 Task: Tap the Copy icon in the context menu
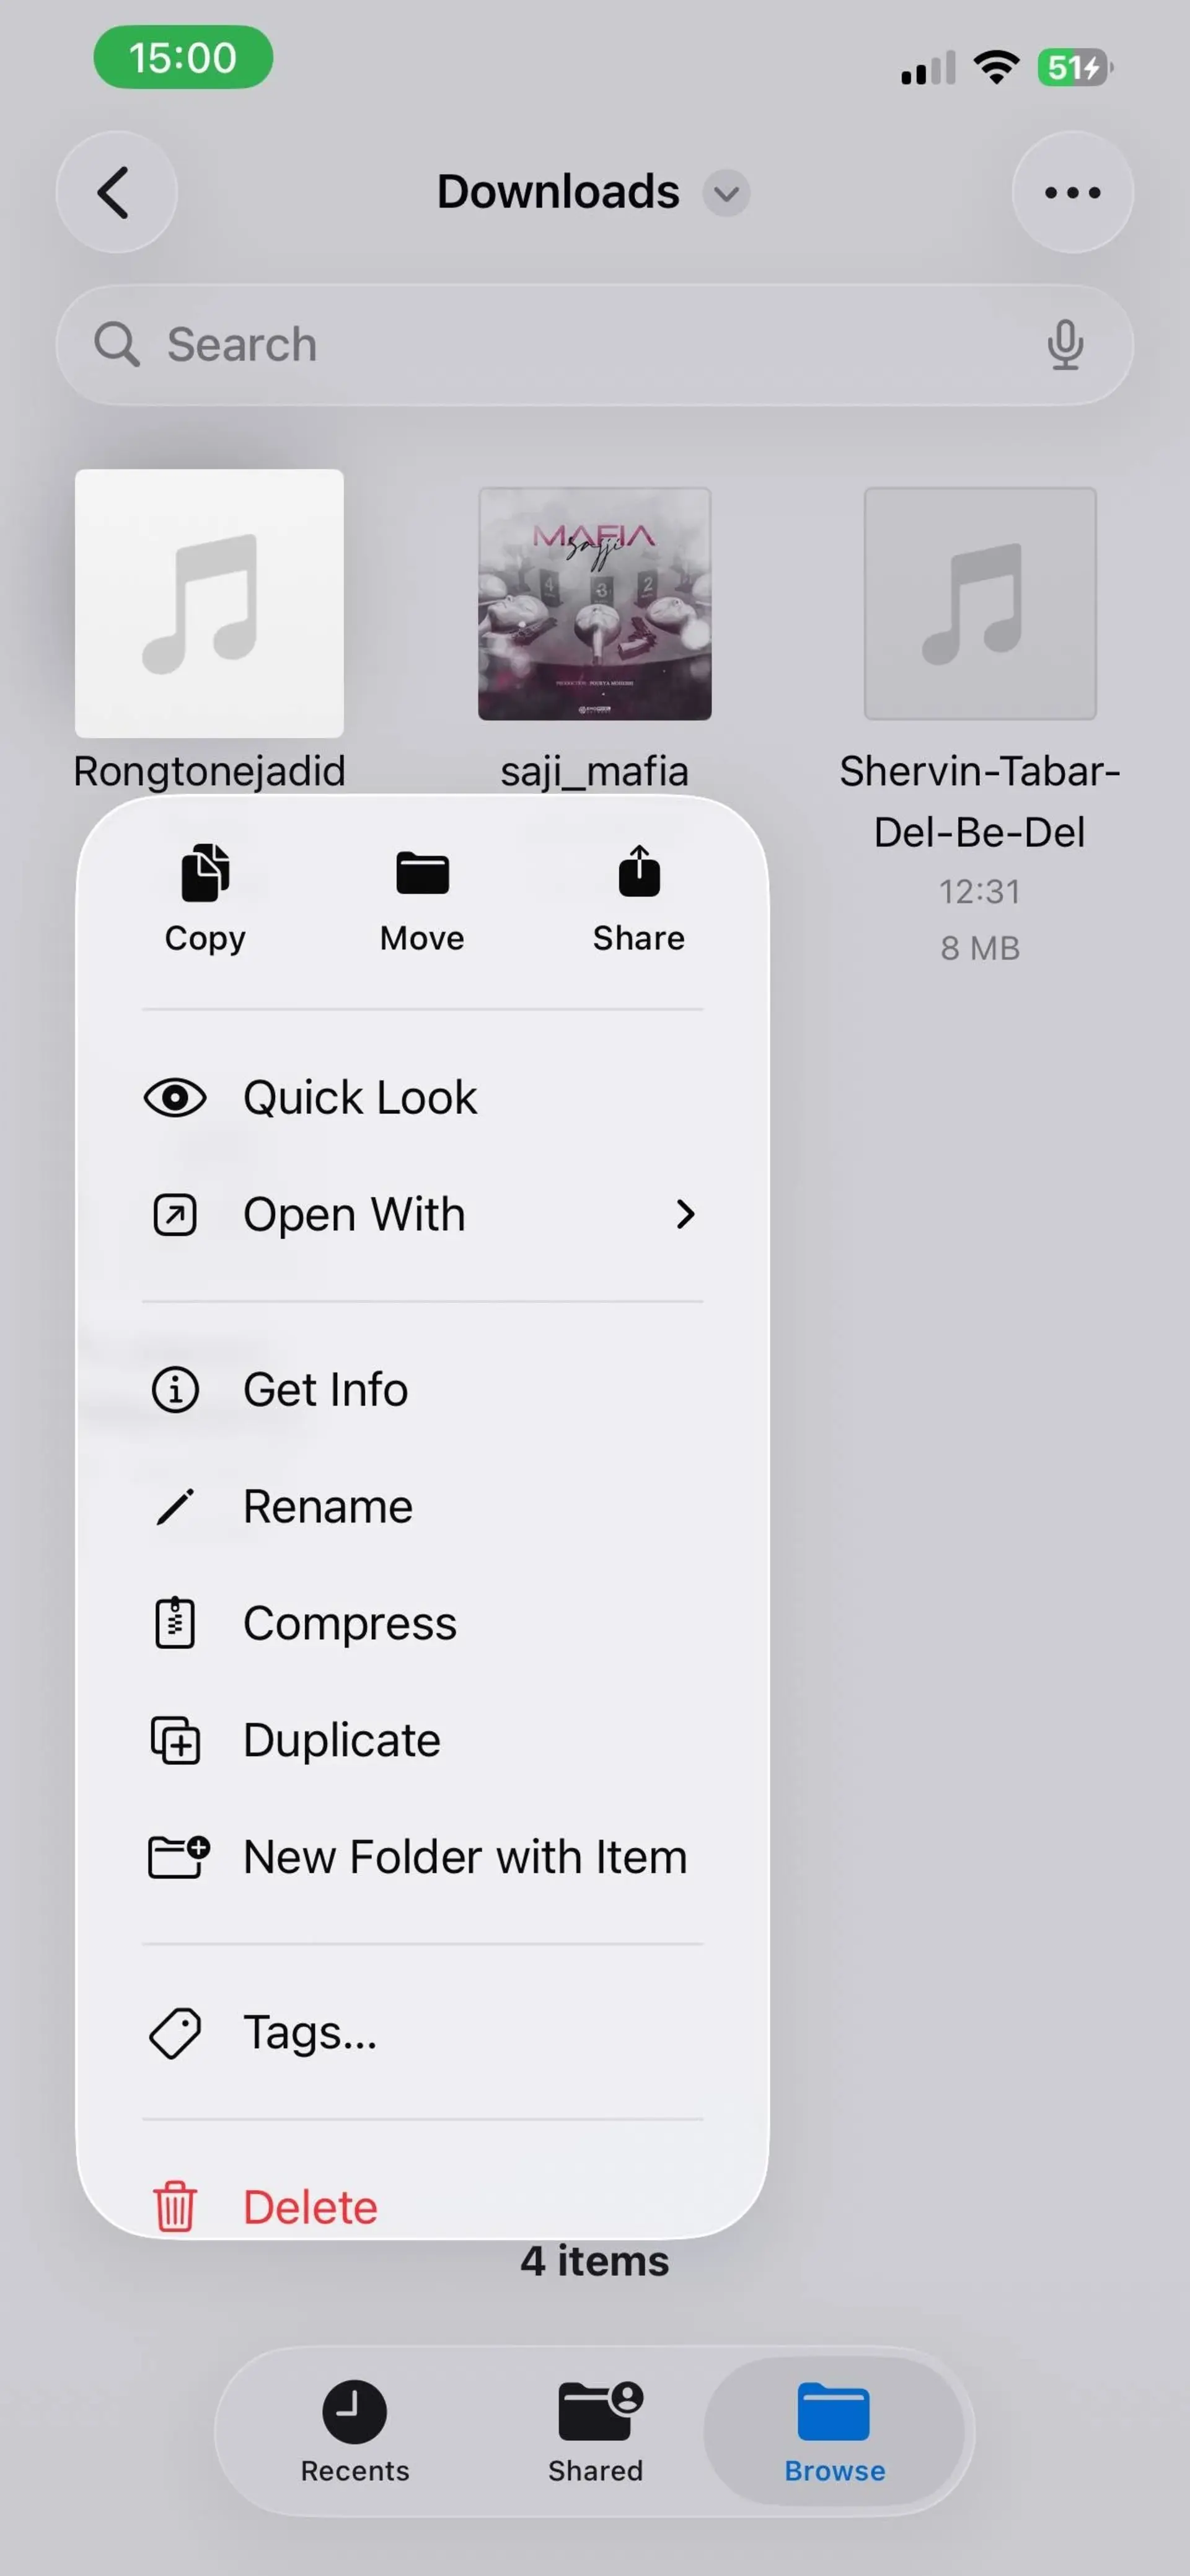coord(205,873)
